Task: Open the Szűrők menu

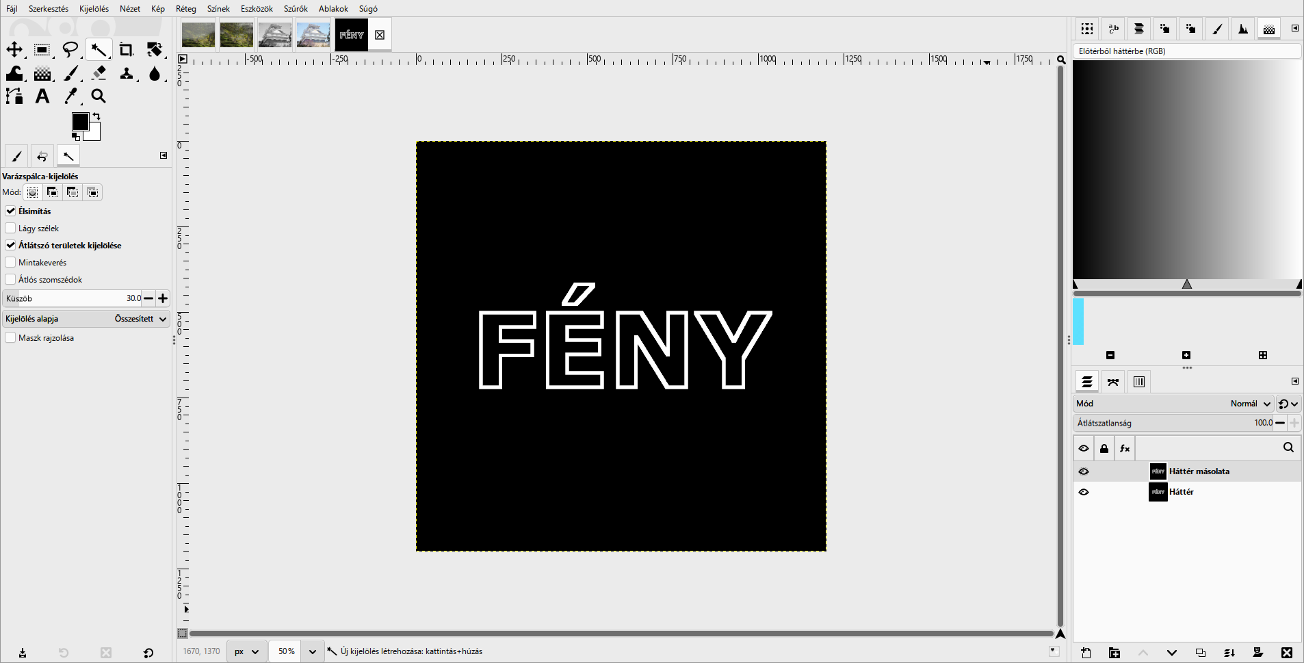Action: click(x=296, y=9)
